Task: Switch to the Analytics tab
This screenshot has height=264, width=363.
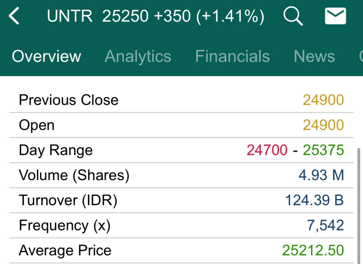Action: [138, 57]
